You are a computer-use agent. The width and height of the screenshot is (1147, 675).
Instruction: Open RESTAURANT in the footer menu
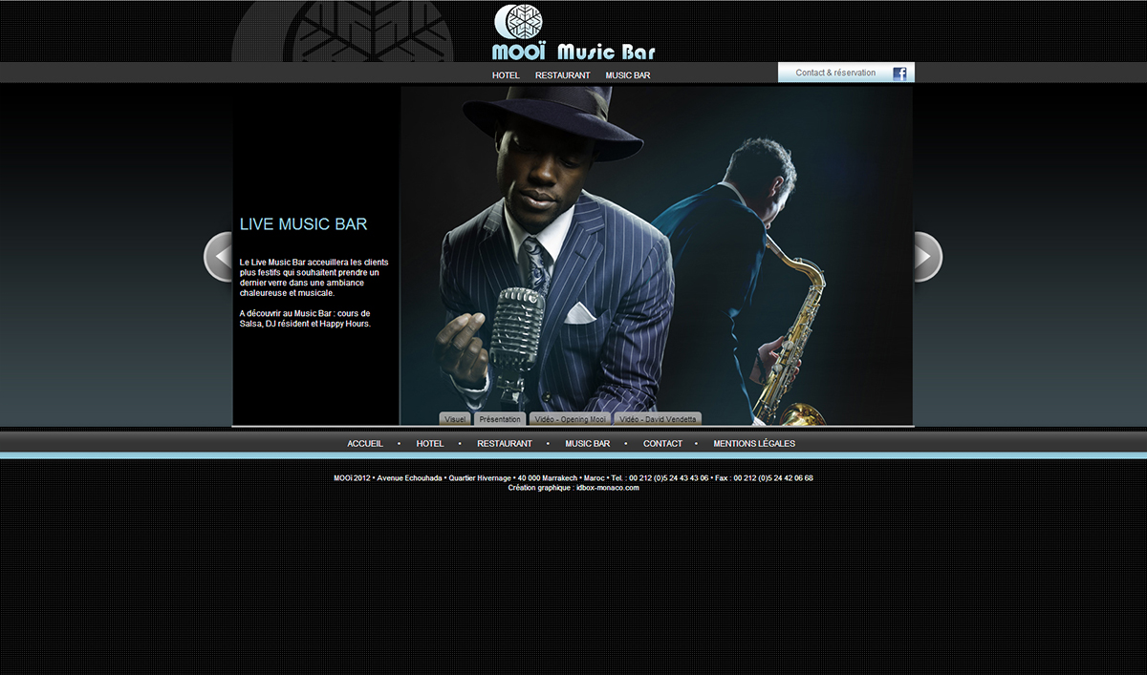[x=505, y=444]
